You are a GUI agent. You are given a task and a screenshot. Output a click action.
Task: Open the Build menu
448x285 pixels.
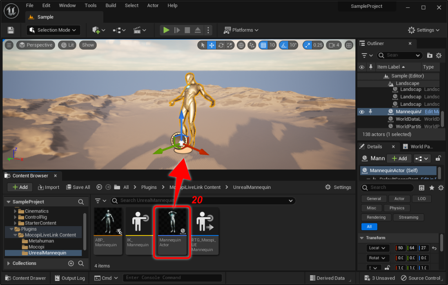click(x=111, y=5)
